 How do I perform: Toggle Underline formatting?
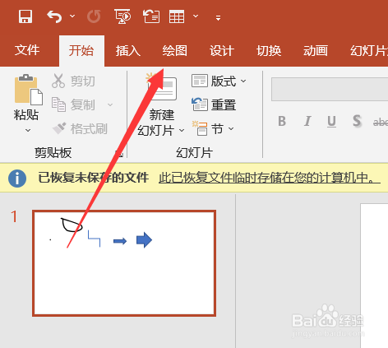coord(331,121)
